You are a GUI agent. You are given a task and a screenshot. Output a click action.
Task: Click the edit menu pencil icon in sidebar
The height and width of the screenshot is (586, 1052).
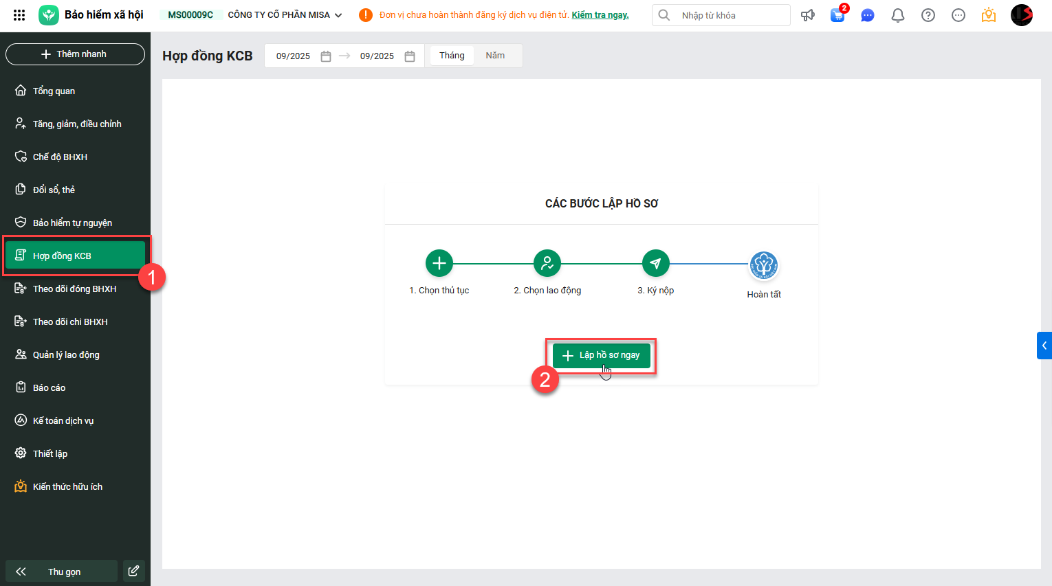click(134, 571)
